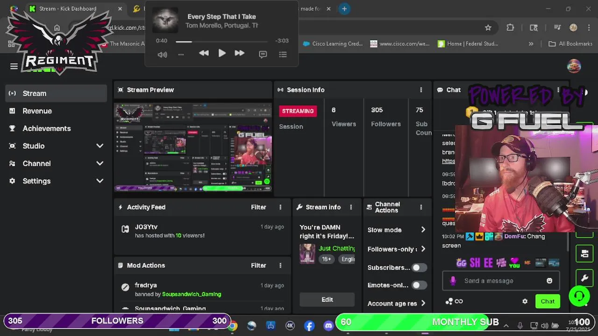Click JO3Ytv in Activity Feed
Viewport: 598px width, 336px height.
point(146,227)
